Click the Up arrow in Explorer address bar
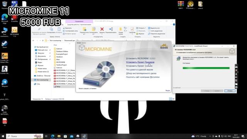Screen dimensions: 247x139 point(43,41)
